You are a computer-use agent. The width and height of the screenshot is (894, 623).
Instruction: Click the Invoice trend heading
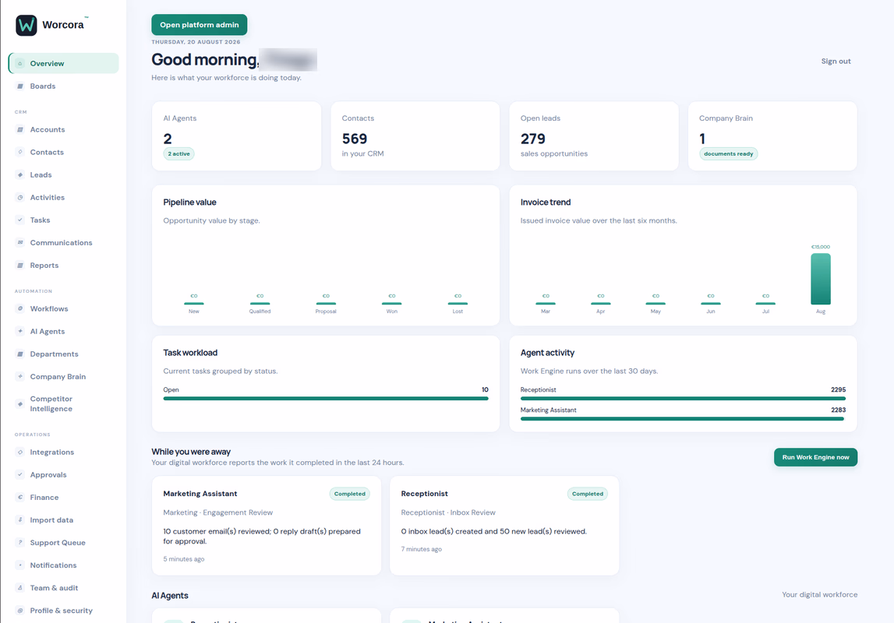point(546,202)
